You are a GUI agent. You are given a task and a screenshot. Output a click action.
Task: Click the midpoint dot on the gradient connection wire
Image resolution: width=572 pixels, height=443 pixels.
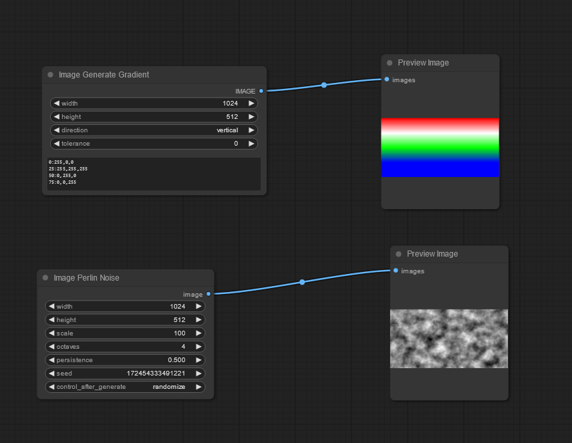click(323, 85)
